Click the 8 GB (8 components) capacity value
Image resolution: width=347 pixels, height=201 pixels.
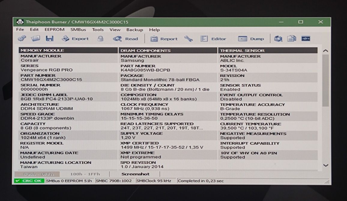tap(46, 128)
